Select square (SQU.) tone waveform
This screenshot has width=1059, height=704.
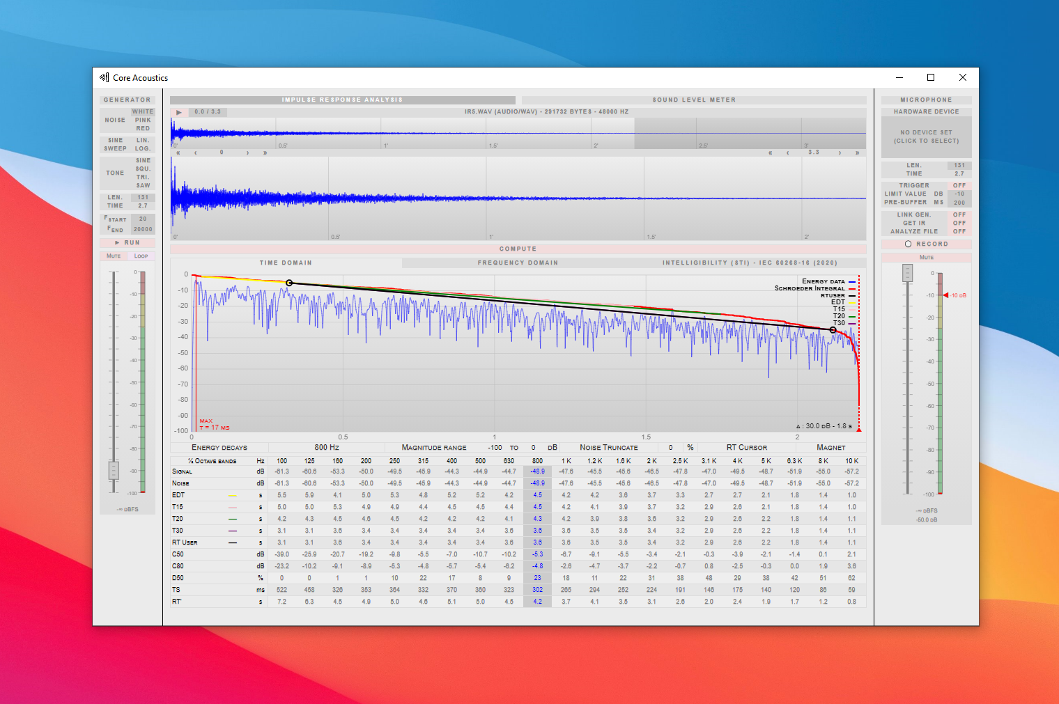(143, 169)
